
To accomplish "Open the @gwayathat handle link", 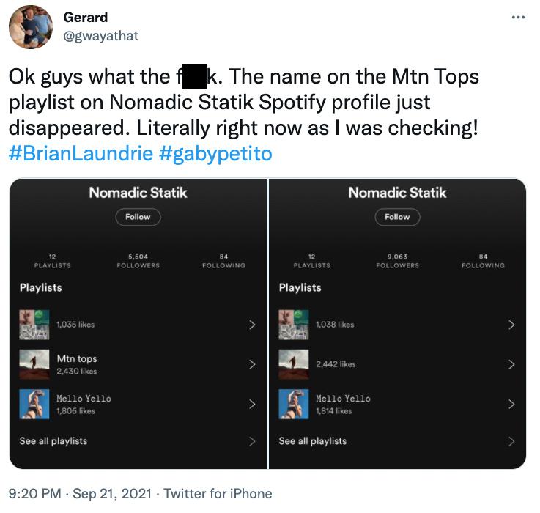I will tap(101, 35).
